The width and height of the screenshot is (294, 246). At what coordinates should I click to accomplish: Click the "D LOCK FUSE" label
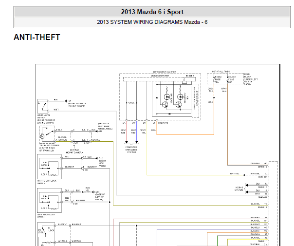point(232,79)
